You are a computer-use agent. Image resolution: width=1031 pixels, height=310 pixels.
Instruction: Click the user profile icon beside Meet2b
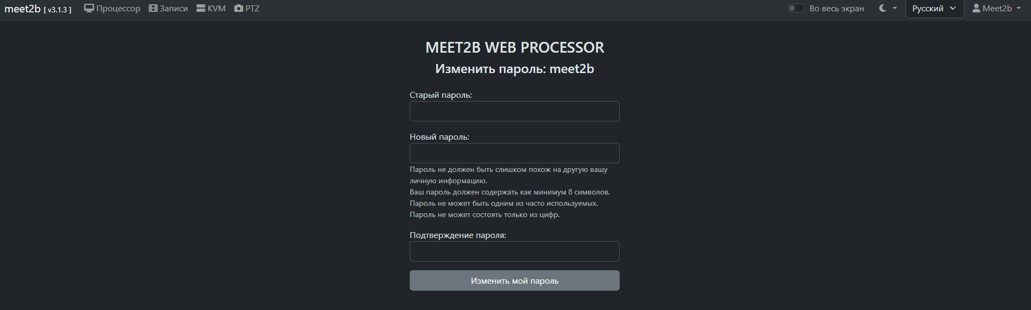click(976, 8)
